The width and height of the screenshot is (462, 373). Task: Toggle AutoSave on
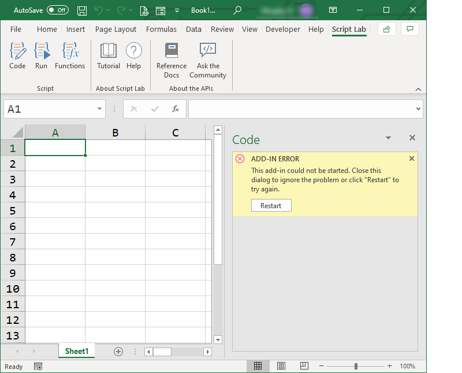click(57, 10)
